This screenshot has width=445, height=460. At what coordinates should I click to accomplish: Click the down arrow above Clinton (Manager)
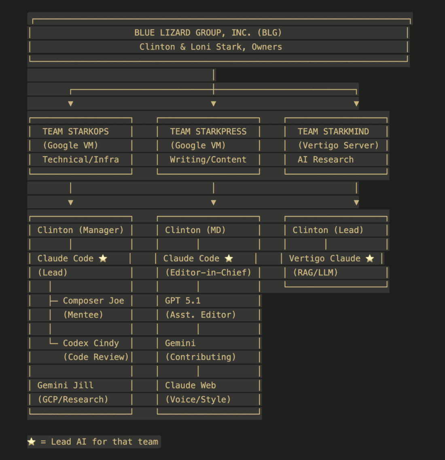point(71,203)
